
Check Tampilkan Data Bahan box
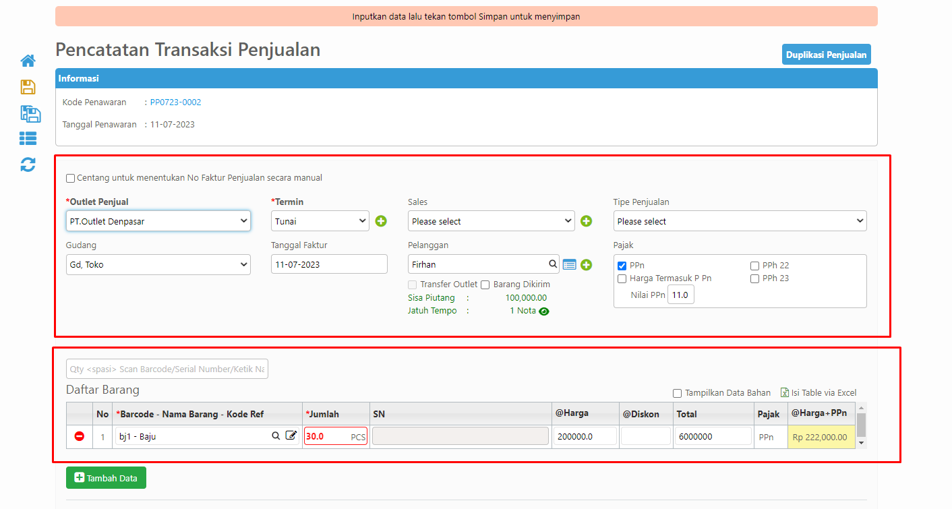click(678, 393)
